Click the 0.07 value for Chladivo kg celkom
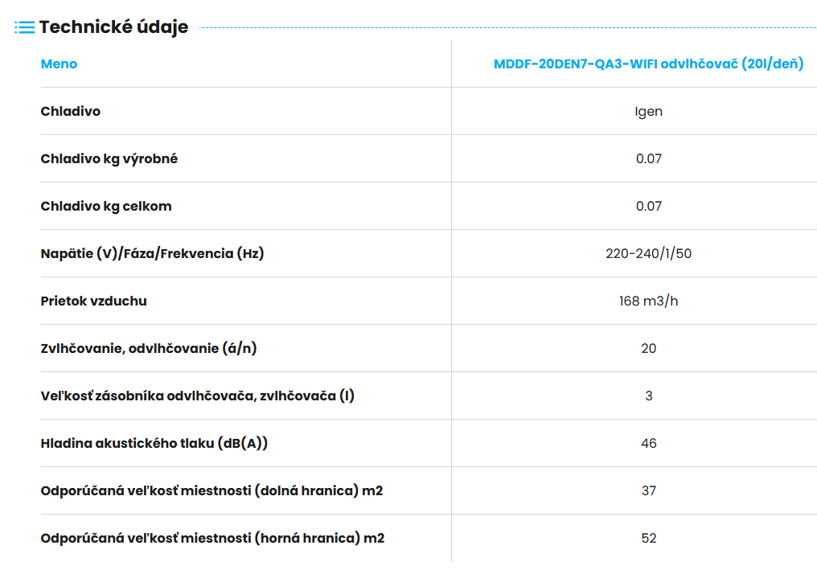 pos(648,207)
